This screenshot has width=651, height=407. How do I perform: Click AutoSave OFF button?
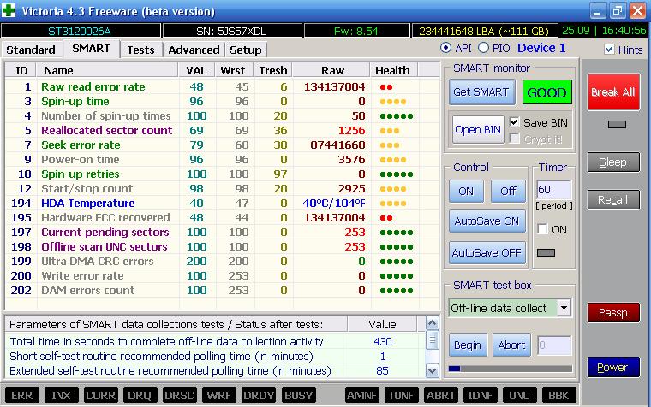(x=487, y=253)
